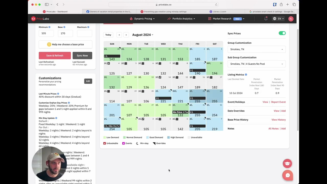This screenshot has width=327, height=184.
Task: Click the info icon beside Maximum
Action: pos(88,27)
